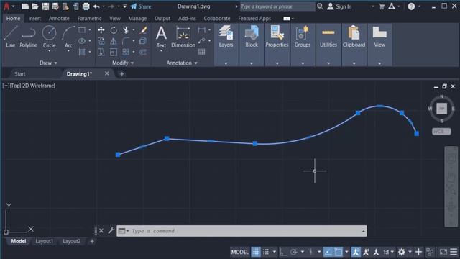Switch to the Start file tab
The image size is (460, 259).
(20, 74)
